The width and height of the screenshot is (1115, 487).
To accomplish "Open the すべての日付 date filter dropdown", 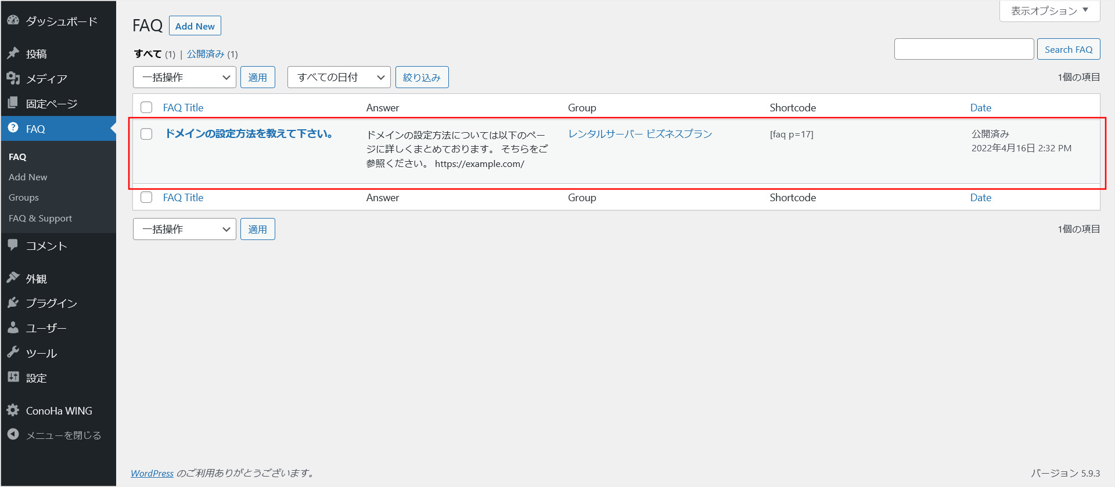I will [x=339, y=77].
